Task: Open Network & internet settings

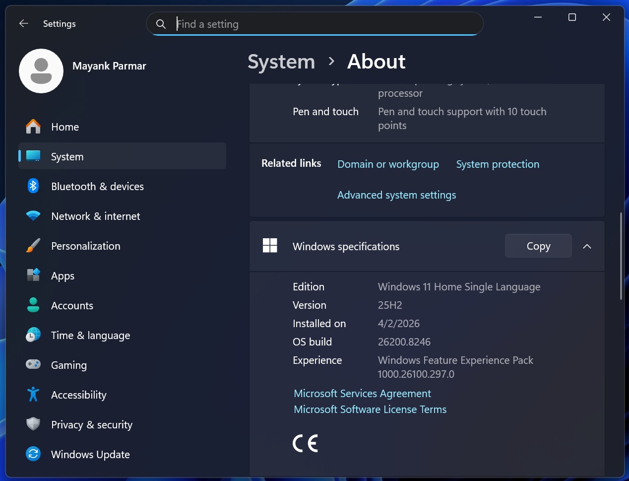Action: point(122,216)
